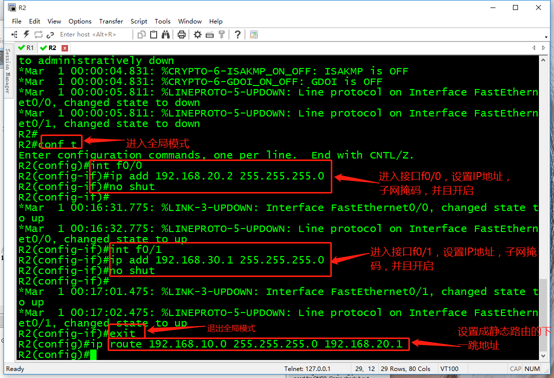
Task: Open the Options menu
Action: point(80,21)
